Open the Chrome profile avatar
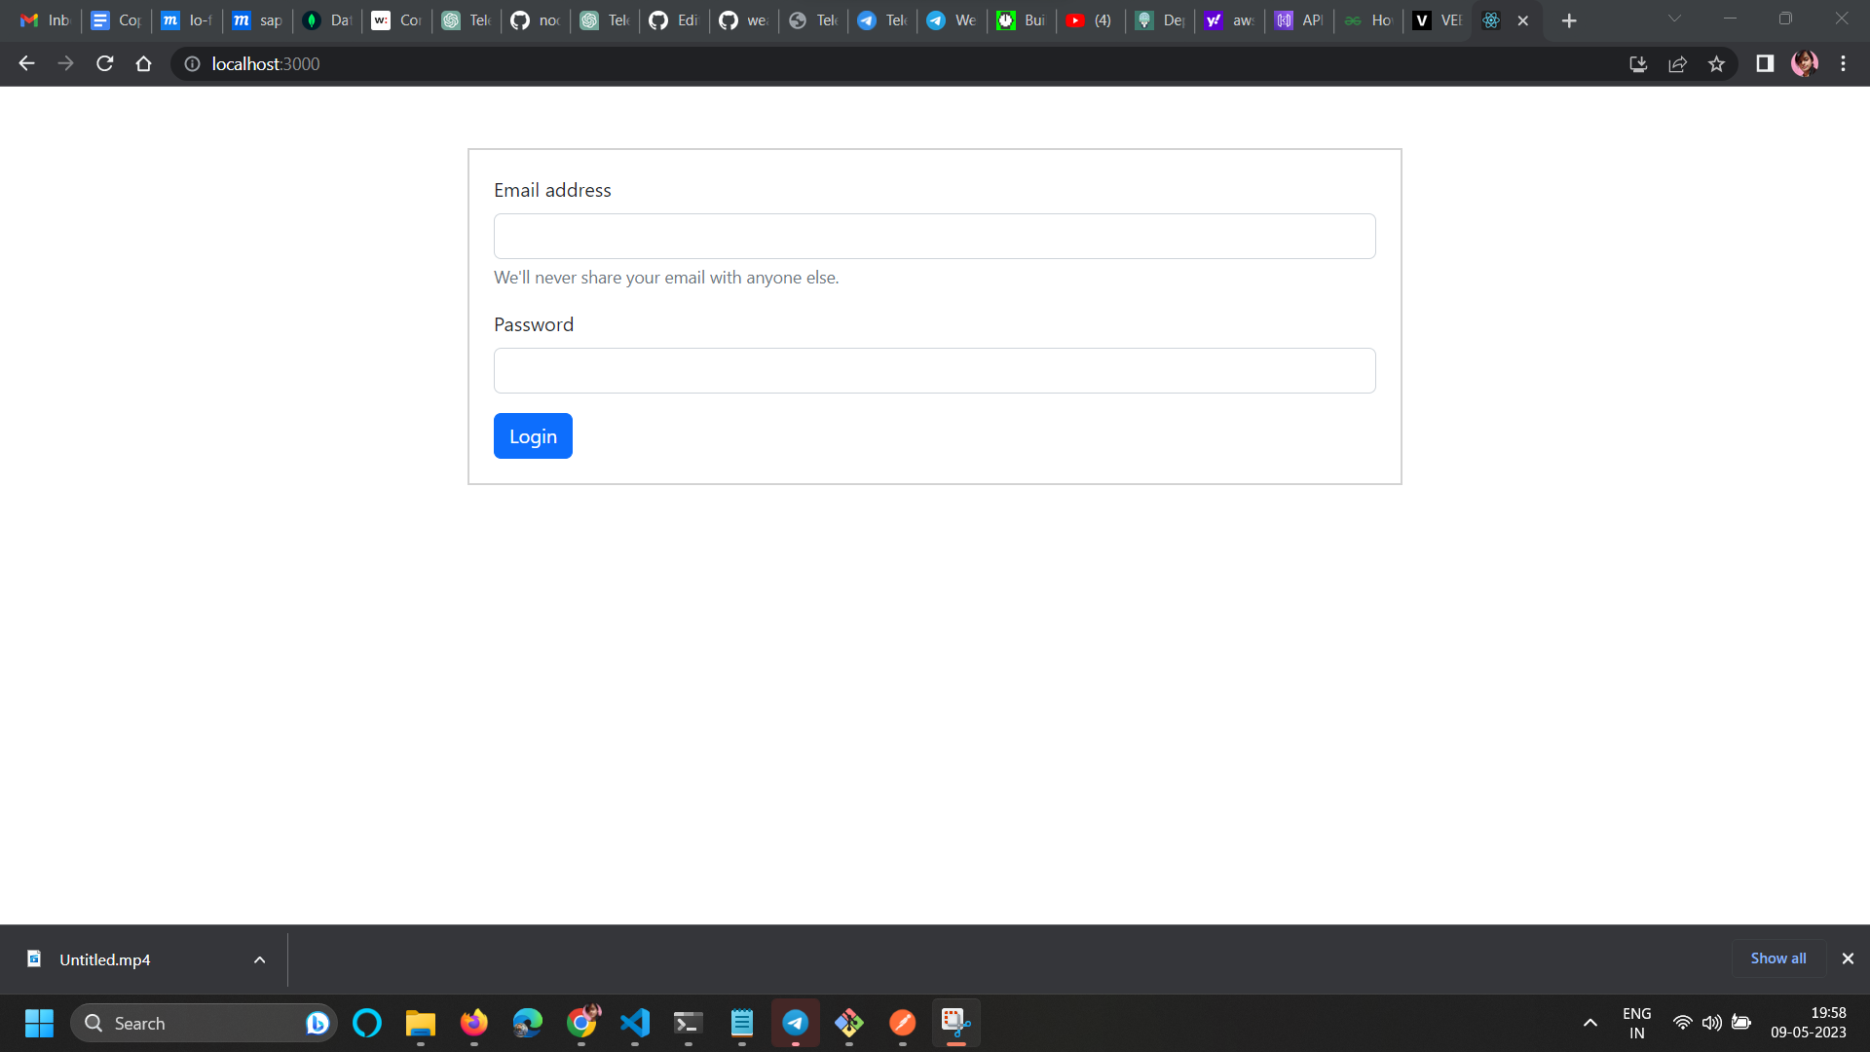This screenshot has height=1052, width=1870. tap(1805, 63)
